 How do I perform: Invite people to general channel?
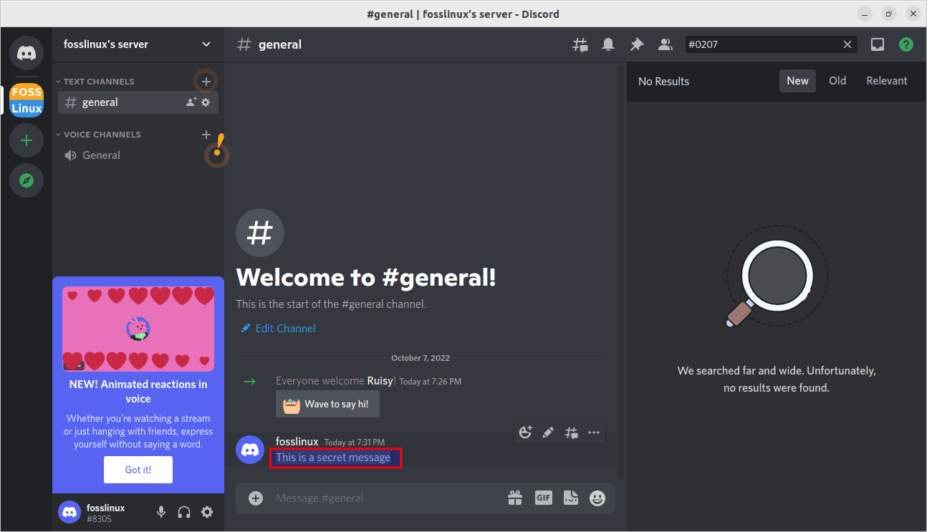tap(191, 102)
